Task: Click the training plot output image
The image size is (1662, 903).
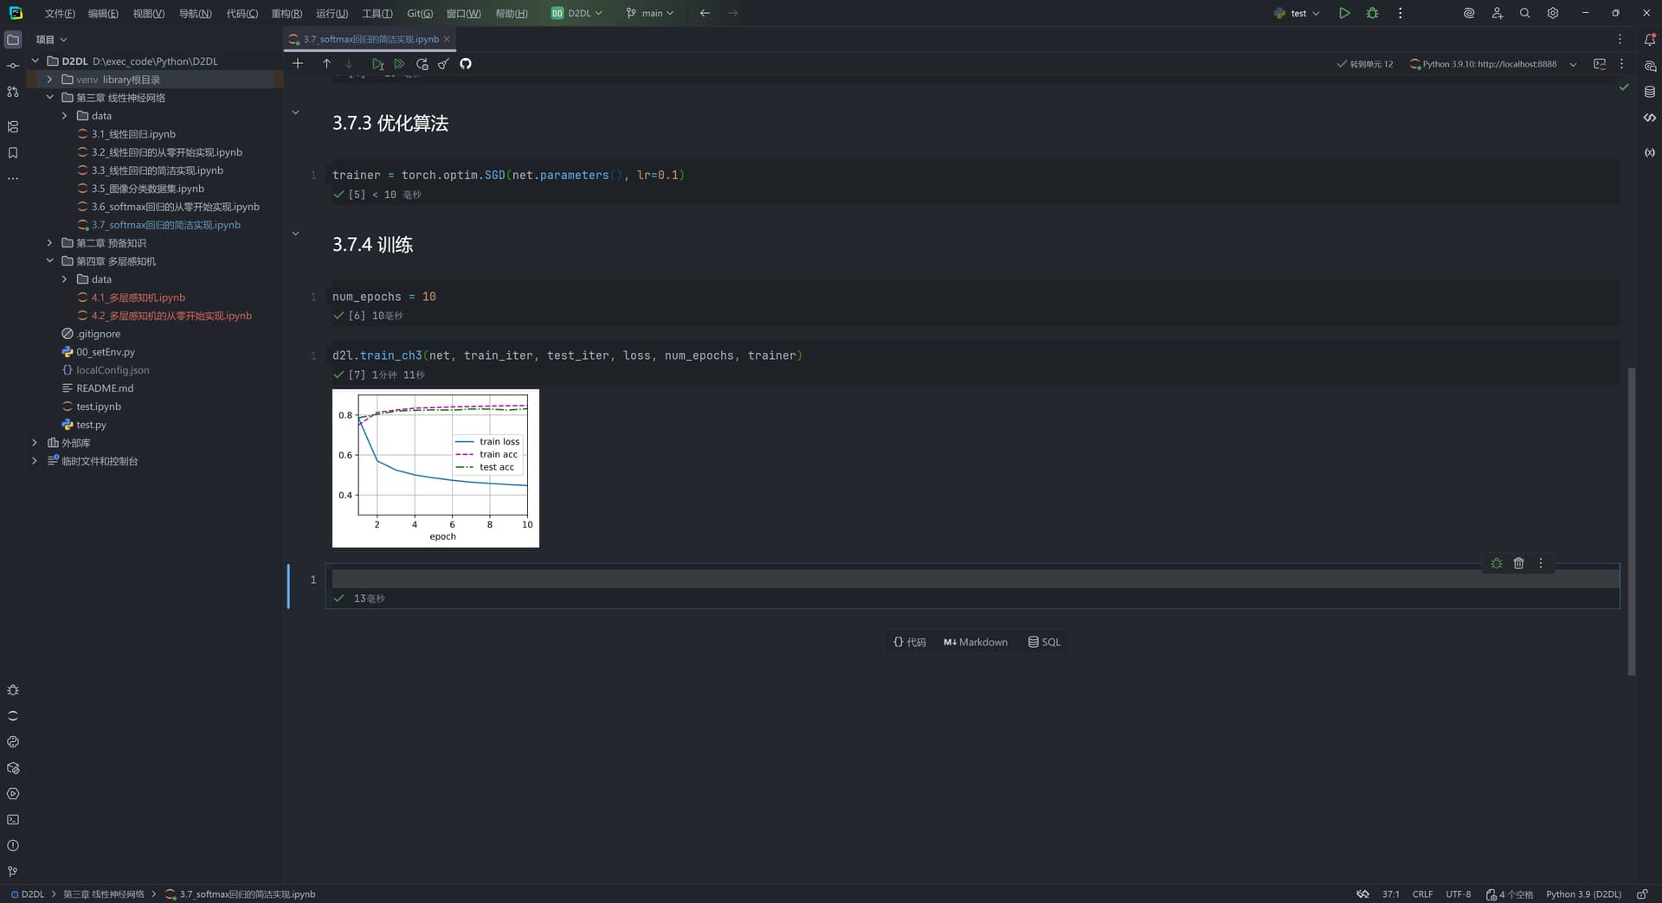Action: pos(435,468)
